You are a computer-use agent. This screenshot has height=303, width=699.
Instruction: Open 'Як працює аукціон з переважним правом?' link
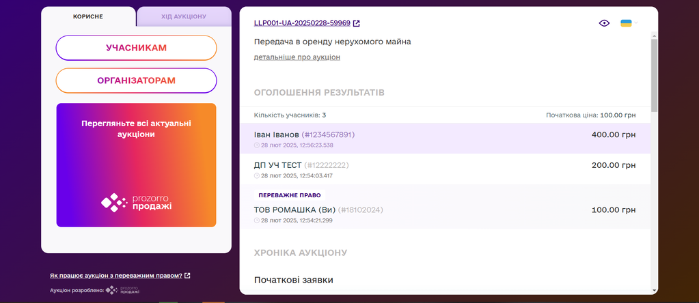115,276
